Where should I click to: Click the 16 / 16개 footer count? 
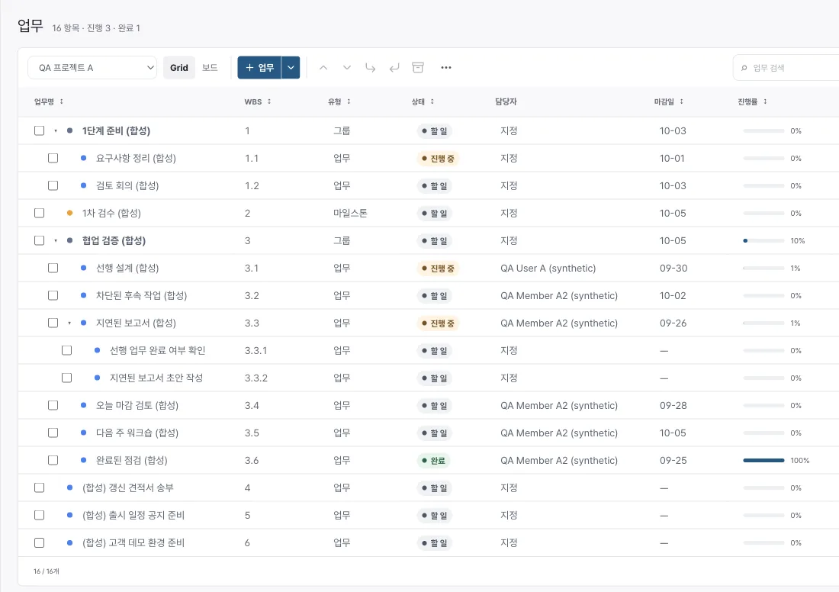tap(47, 571)
